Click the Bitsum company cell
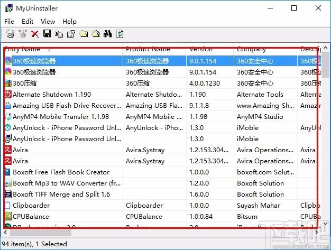 [247, 217]
